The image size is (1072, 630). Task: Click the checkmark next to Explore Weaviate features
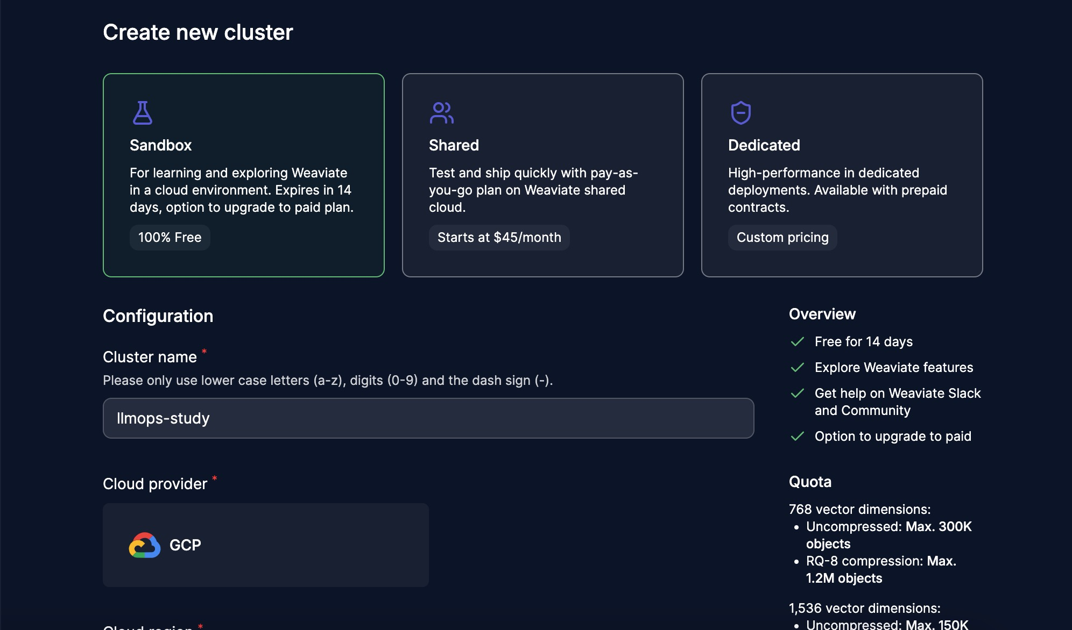click(798, 368)
